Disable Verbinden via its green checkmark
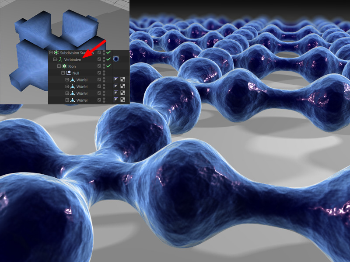This screenshot has width=350, height=262. click(108, 59)
